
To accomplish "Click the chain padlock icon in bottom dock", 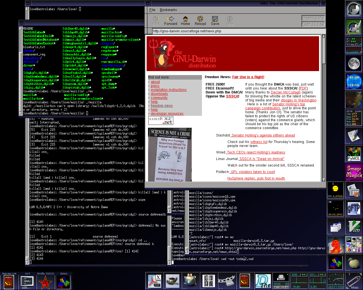I will pos(227,281).
